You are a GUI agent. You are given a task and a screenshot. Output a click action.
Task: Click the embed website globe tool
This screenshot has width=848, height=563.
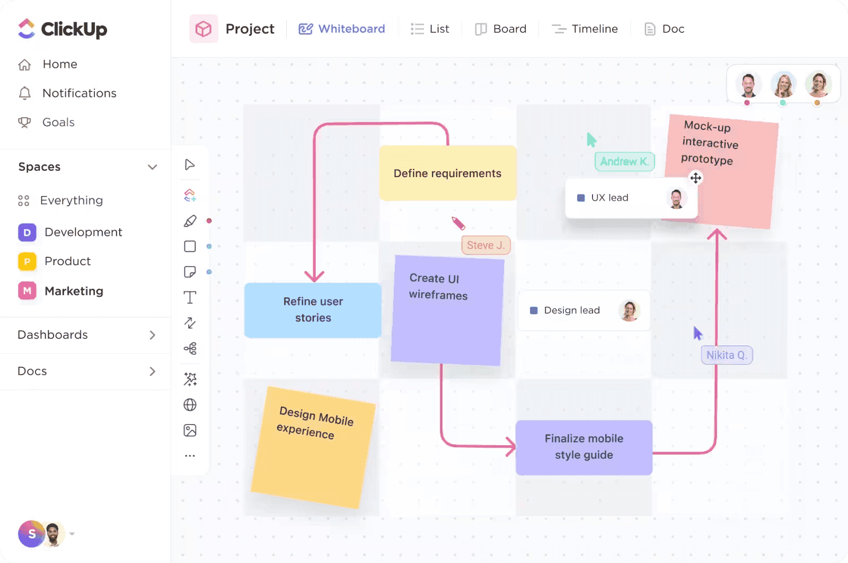190,404
